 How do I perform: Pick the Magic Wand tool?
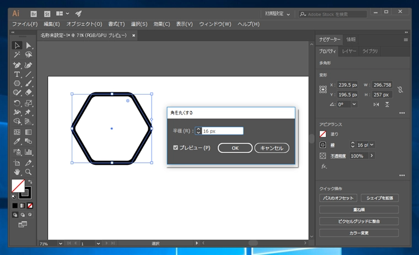(17, 55)
